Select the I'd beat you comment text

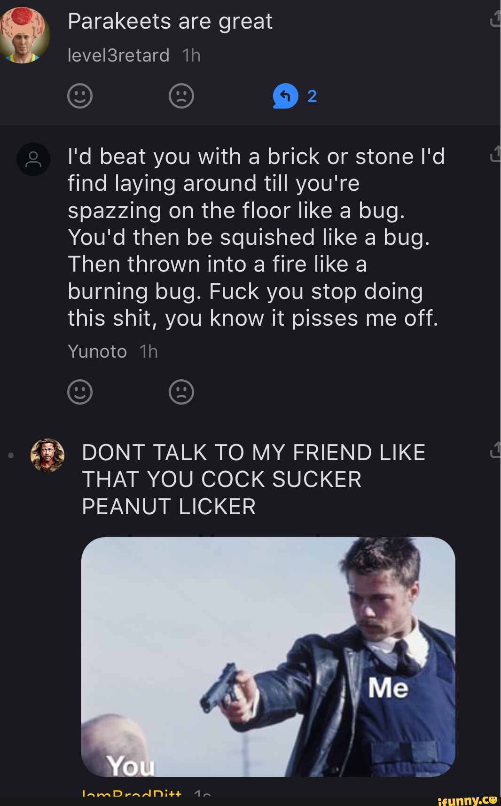tap(254, 237)
